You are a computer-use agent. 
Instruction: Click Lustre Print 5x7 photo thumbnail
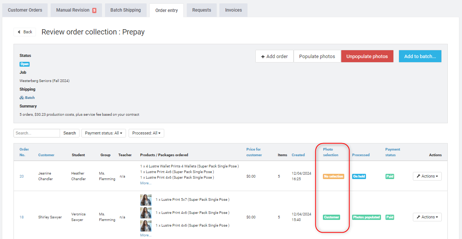click(x=146, y=200)
